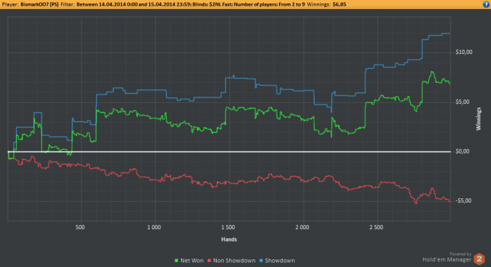Click the 2 000 hands axis label

[x=302, y=227]
